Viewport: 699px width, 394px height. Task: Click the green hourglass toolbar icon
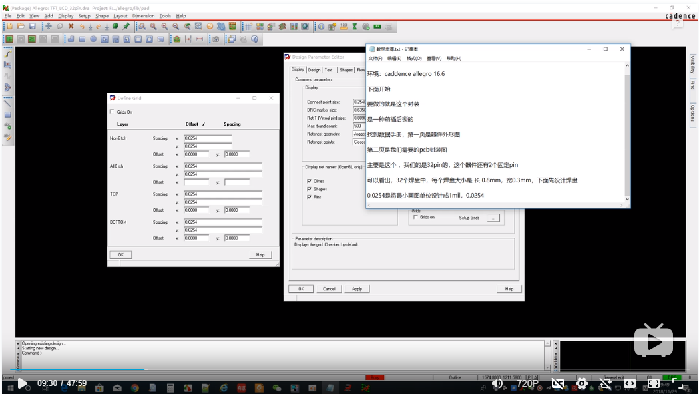pyautogui.click(x=355, y=27)
